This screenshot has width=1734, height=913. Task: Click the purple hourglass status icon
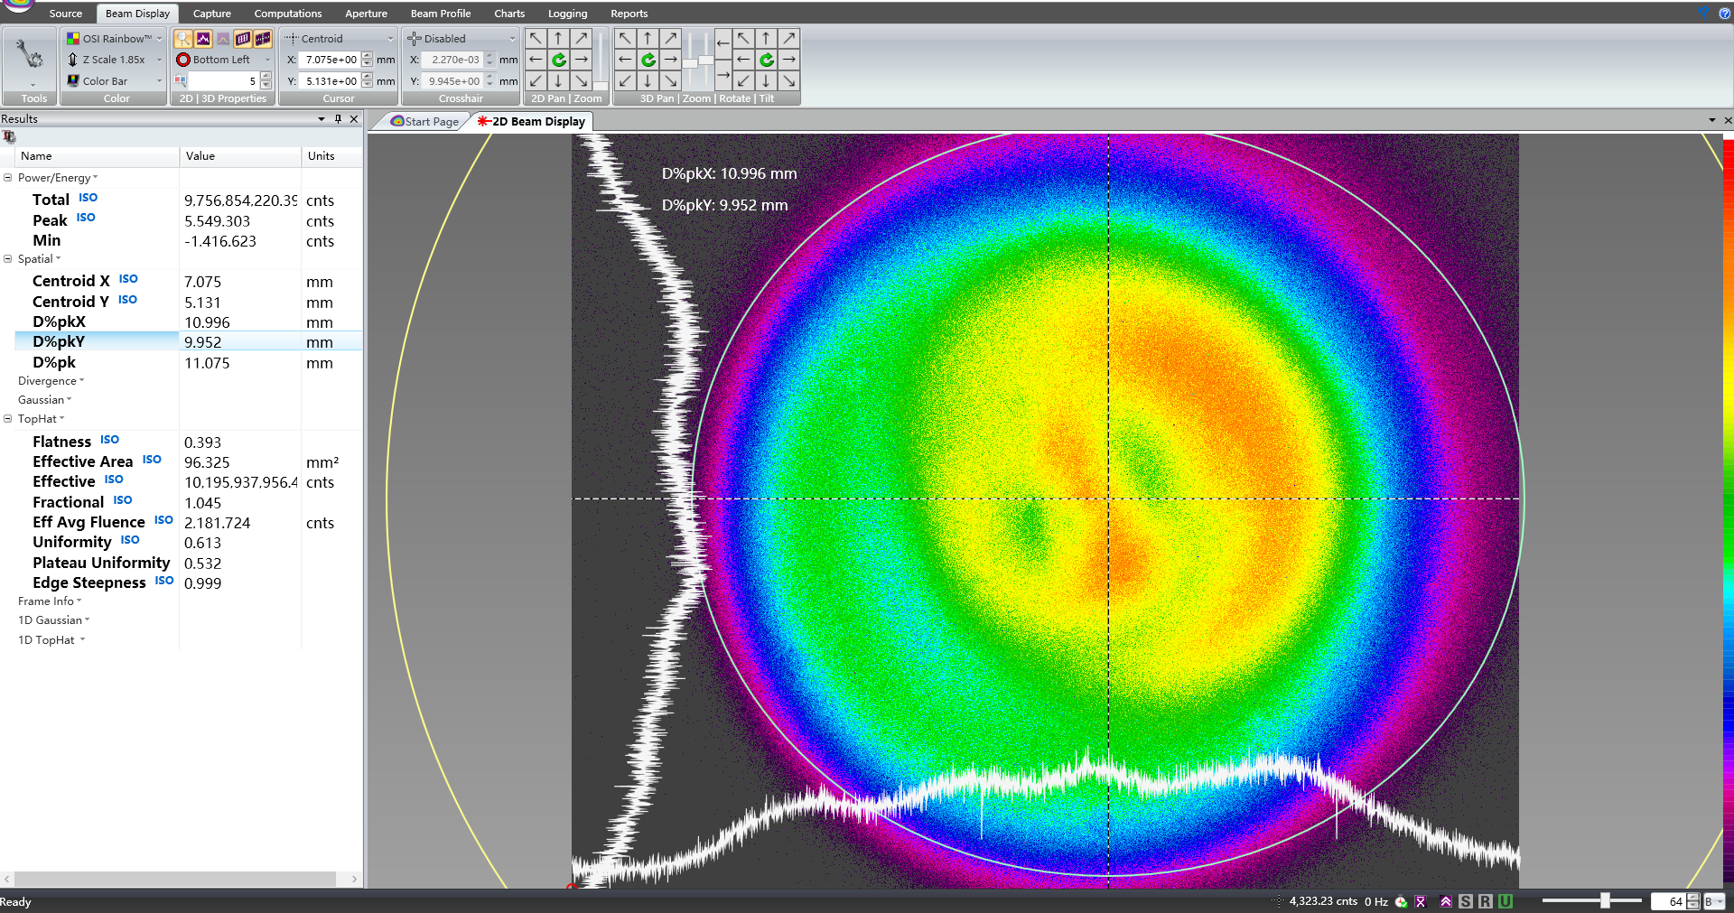1420,901
